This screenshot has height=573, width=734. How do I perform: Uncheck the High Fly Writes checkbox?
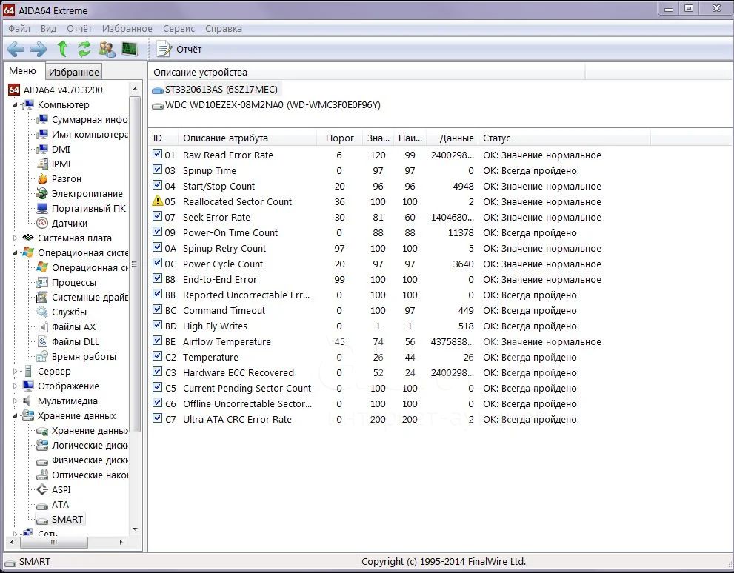point(157,324)
